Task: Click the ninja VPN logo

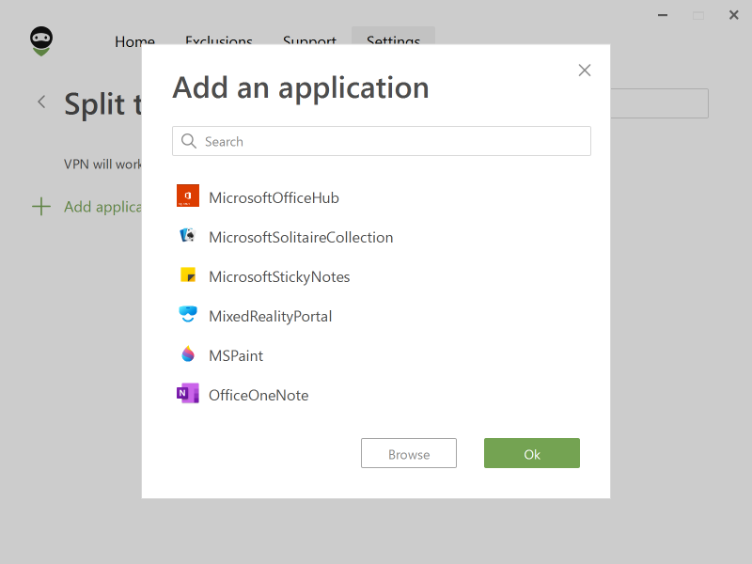Action: point(41,41)
